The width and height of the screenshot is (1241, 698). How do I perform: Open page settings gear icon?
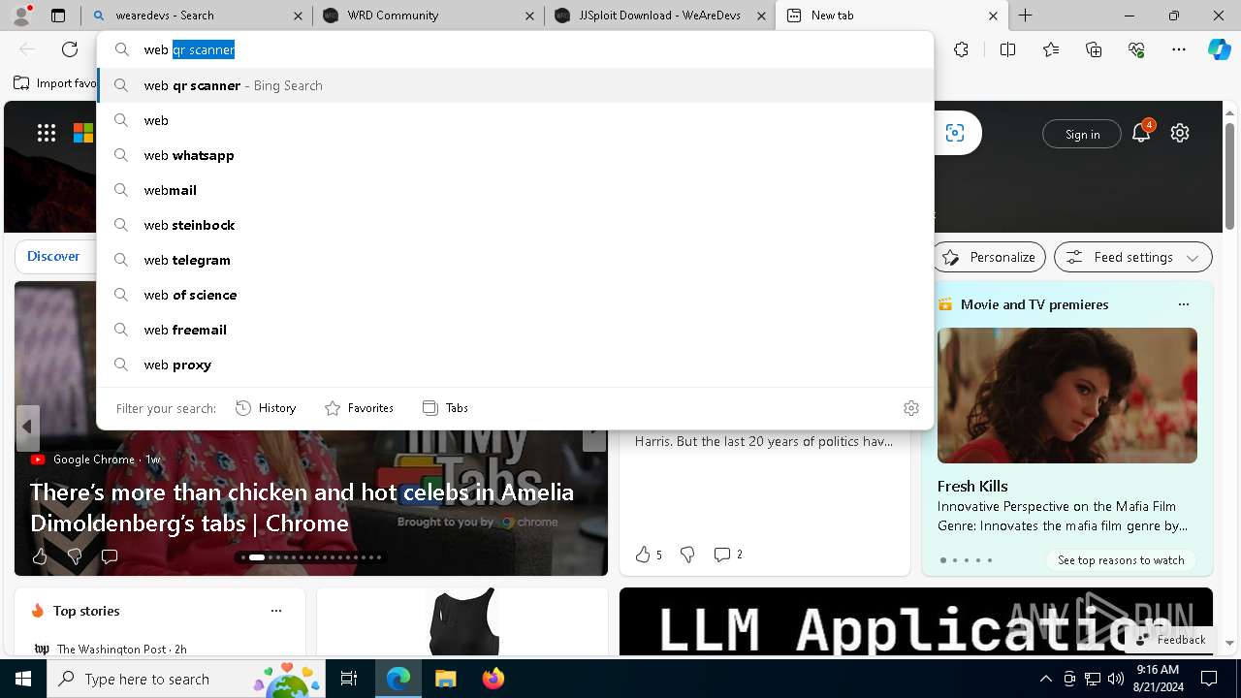coord(1180,134)
